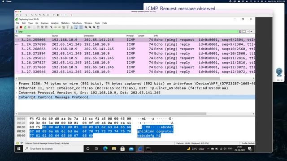Viewport: 287px width, 161px height.
Task: Click the packet list horizontal scrollbar
Action: pyautogui.click(x=118, y=78)
